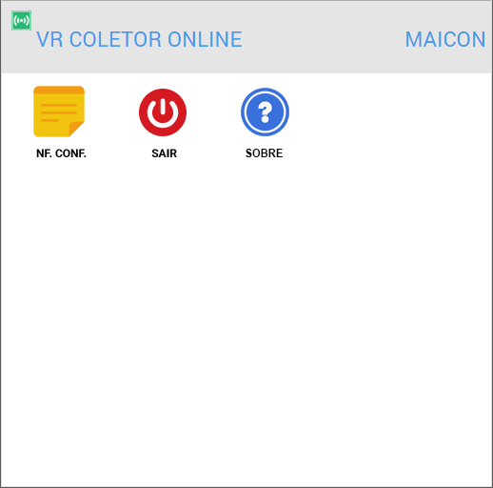
Task: Click the SAIR text label
Action: click(164, 153)
